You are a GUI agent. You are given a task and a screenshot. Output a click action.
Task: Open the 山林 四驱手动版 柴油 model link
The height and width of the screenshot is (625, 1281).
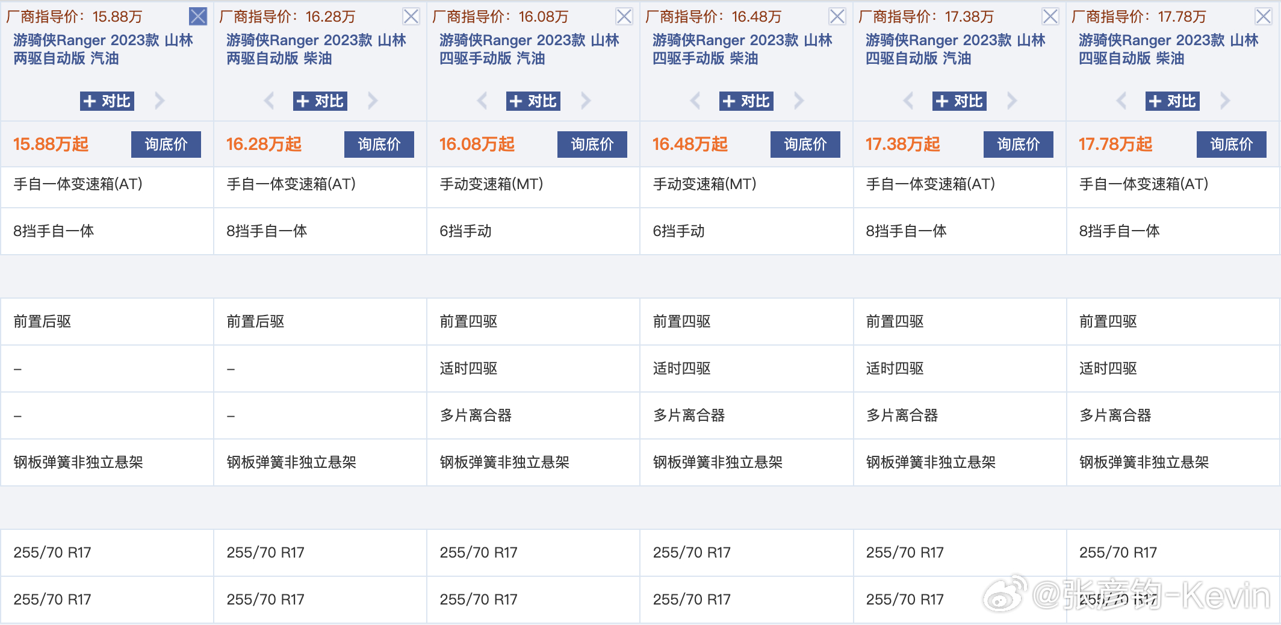click(x=742, y=49)
